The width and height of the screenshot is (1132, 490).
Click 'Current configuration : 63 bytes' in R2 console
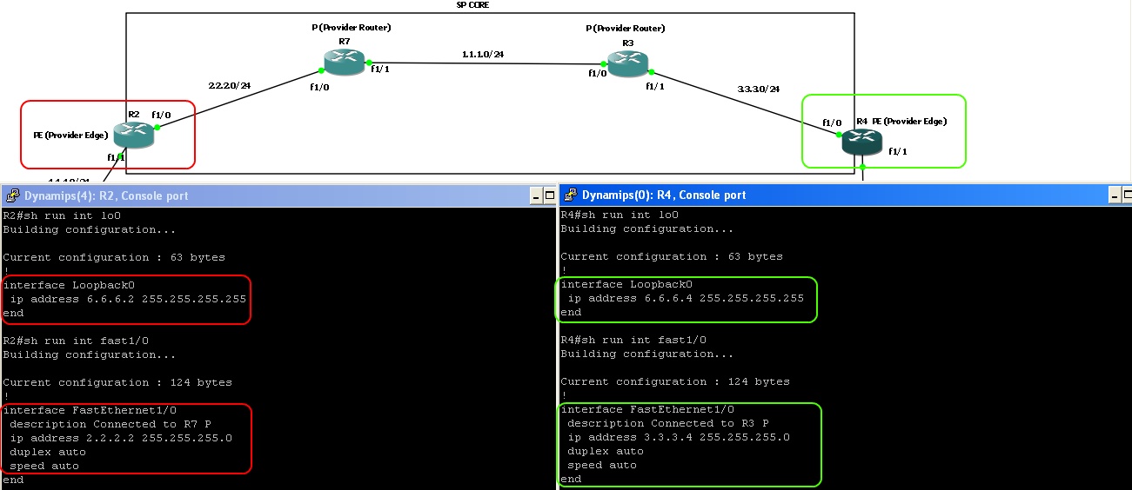(x=114, y=257)
